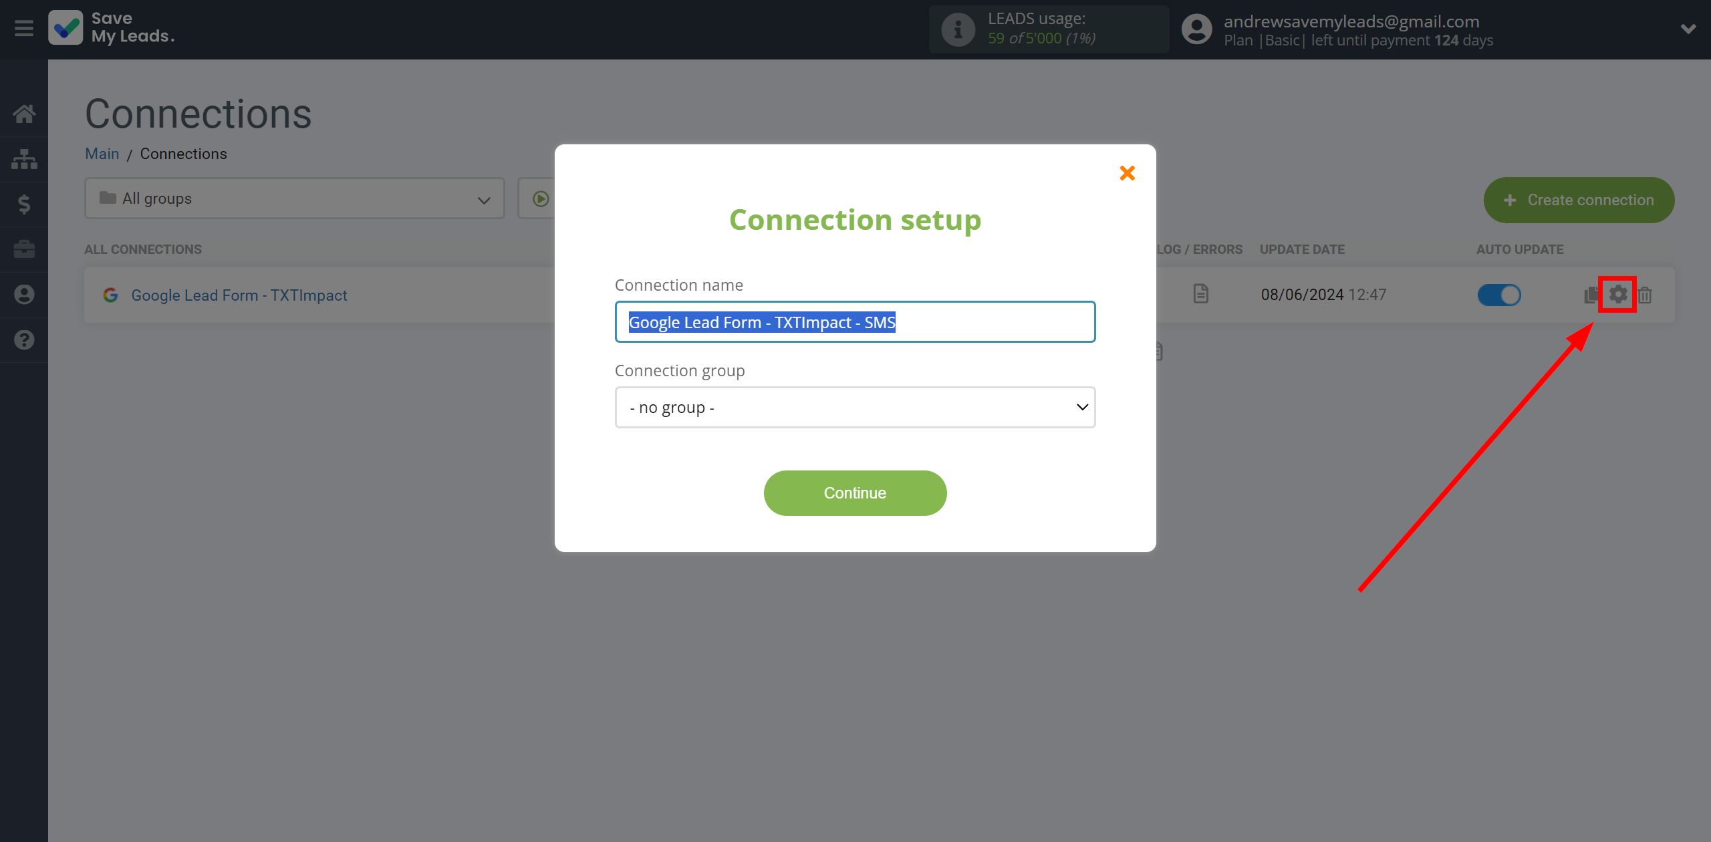
Task: Click Continue button to proceed setup
Action: point(854,492)
